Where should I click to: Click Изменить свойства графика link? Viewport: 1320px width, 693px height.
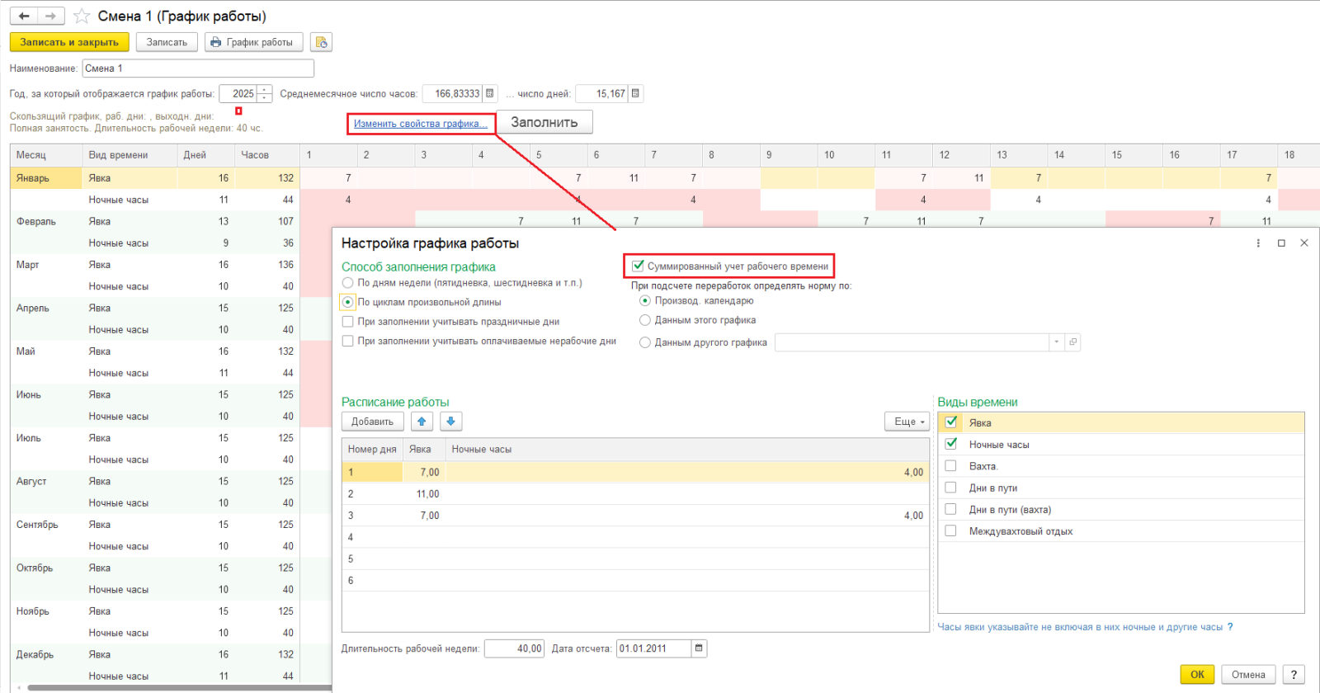coord(419,124)
